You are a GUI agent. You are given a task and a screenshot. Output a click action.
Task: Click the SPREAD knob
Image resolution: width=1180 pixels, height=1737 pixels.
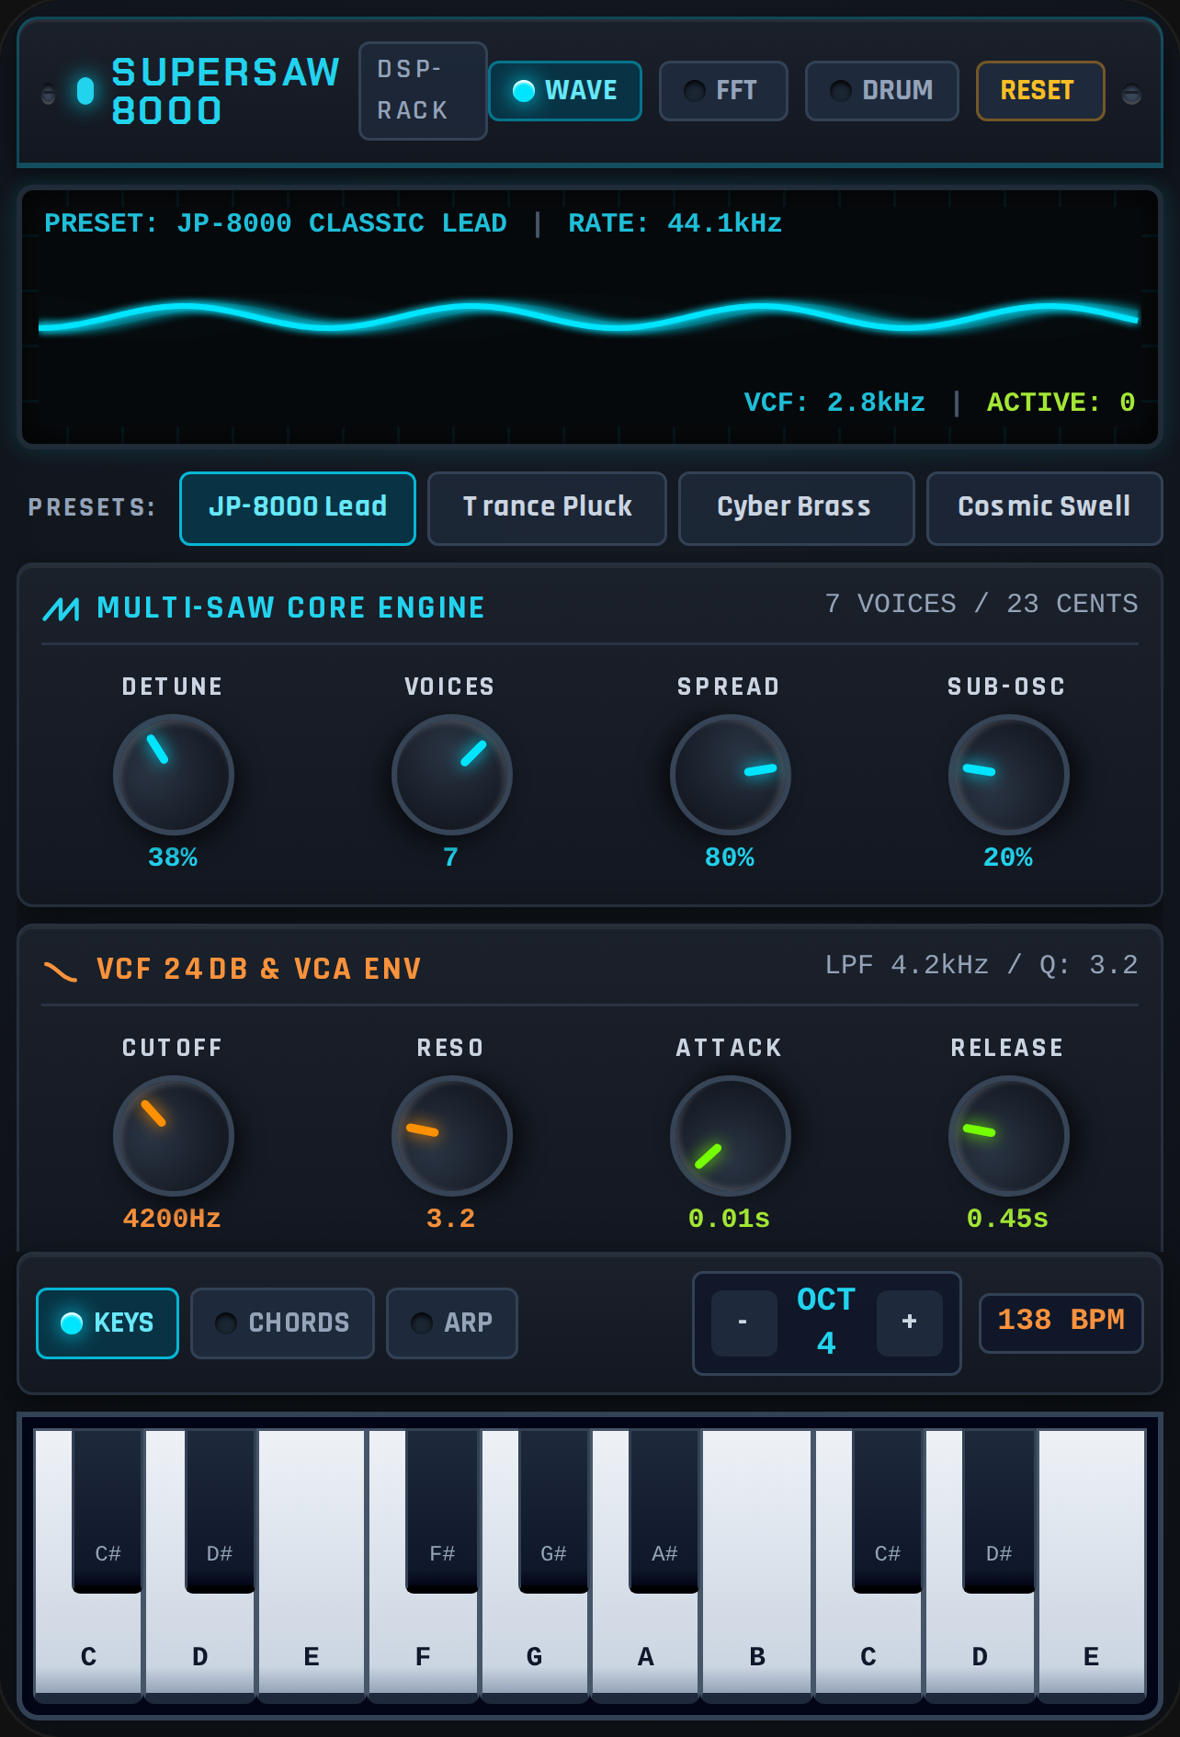[731, 775]
